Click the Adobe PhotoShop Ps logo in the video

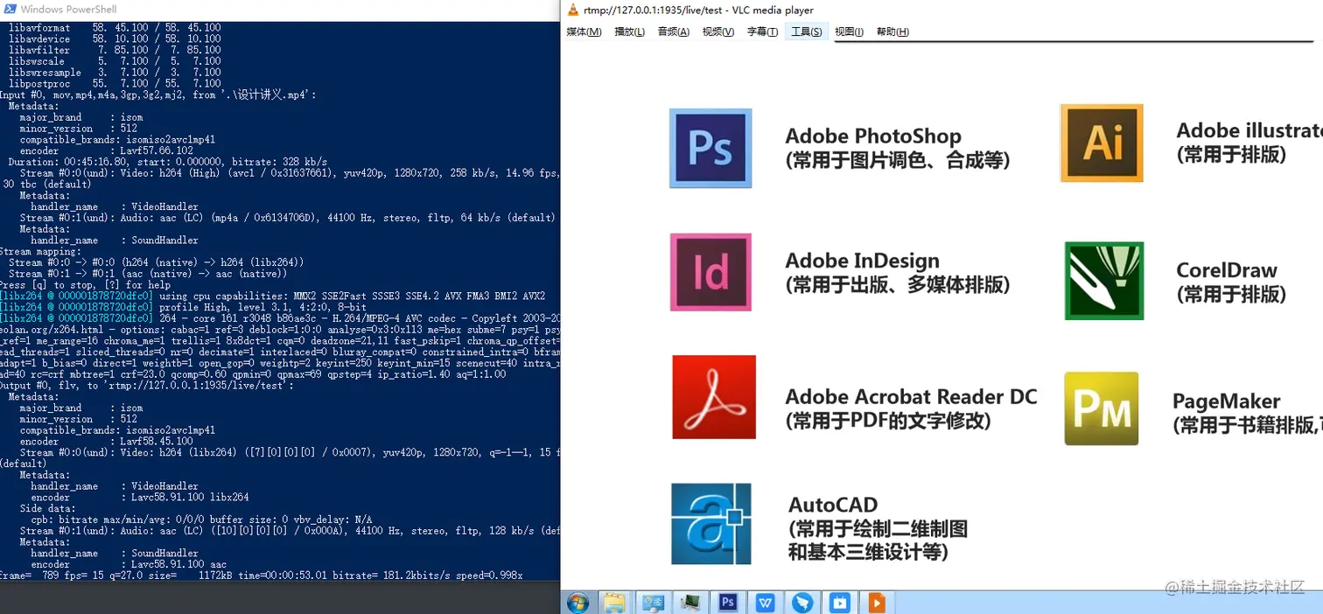pos(710,148)
